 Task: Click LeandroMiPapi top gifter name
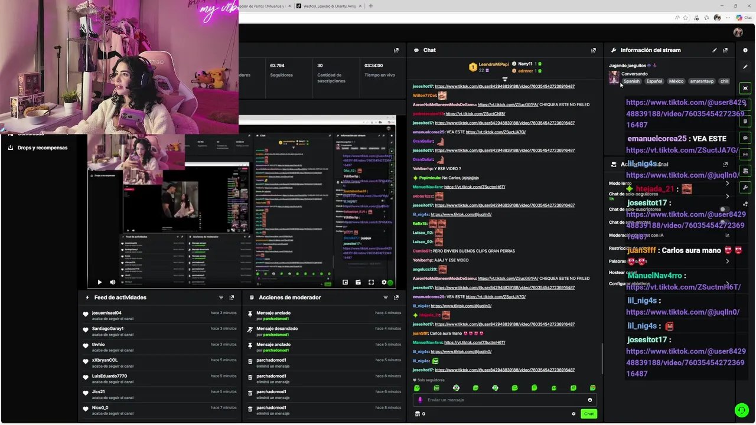[x=493, y=64]
